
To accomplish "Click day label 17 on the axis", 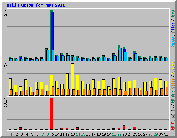I will [93, 134].
